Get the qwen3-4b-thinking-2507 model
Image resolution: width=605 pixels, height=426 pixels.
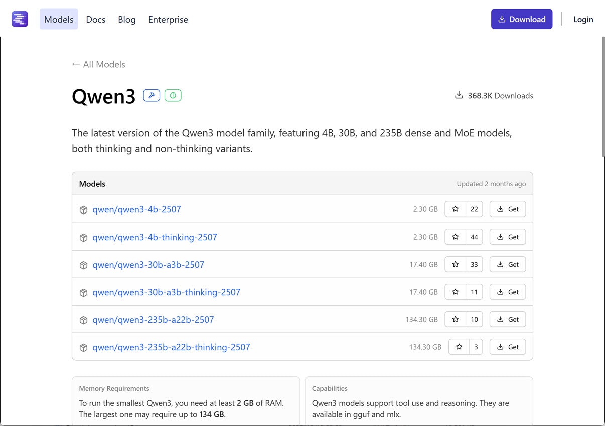(x=508, y=237)
